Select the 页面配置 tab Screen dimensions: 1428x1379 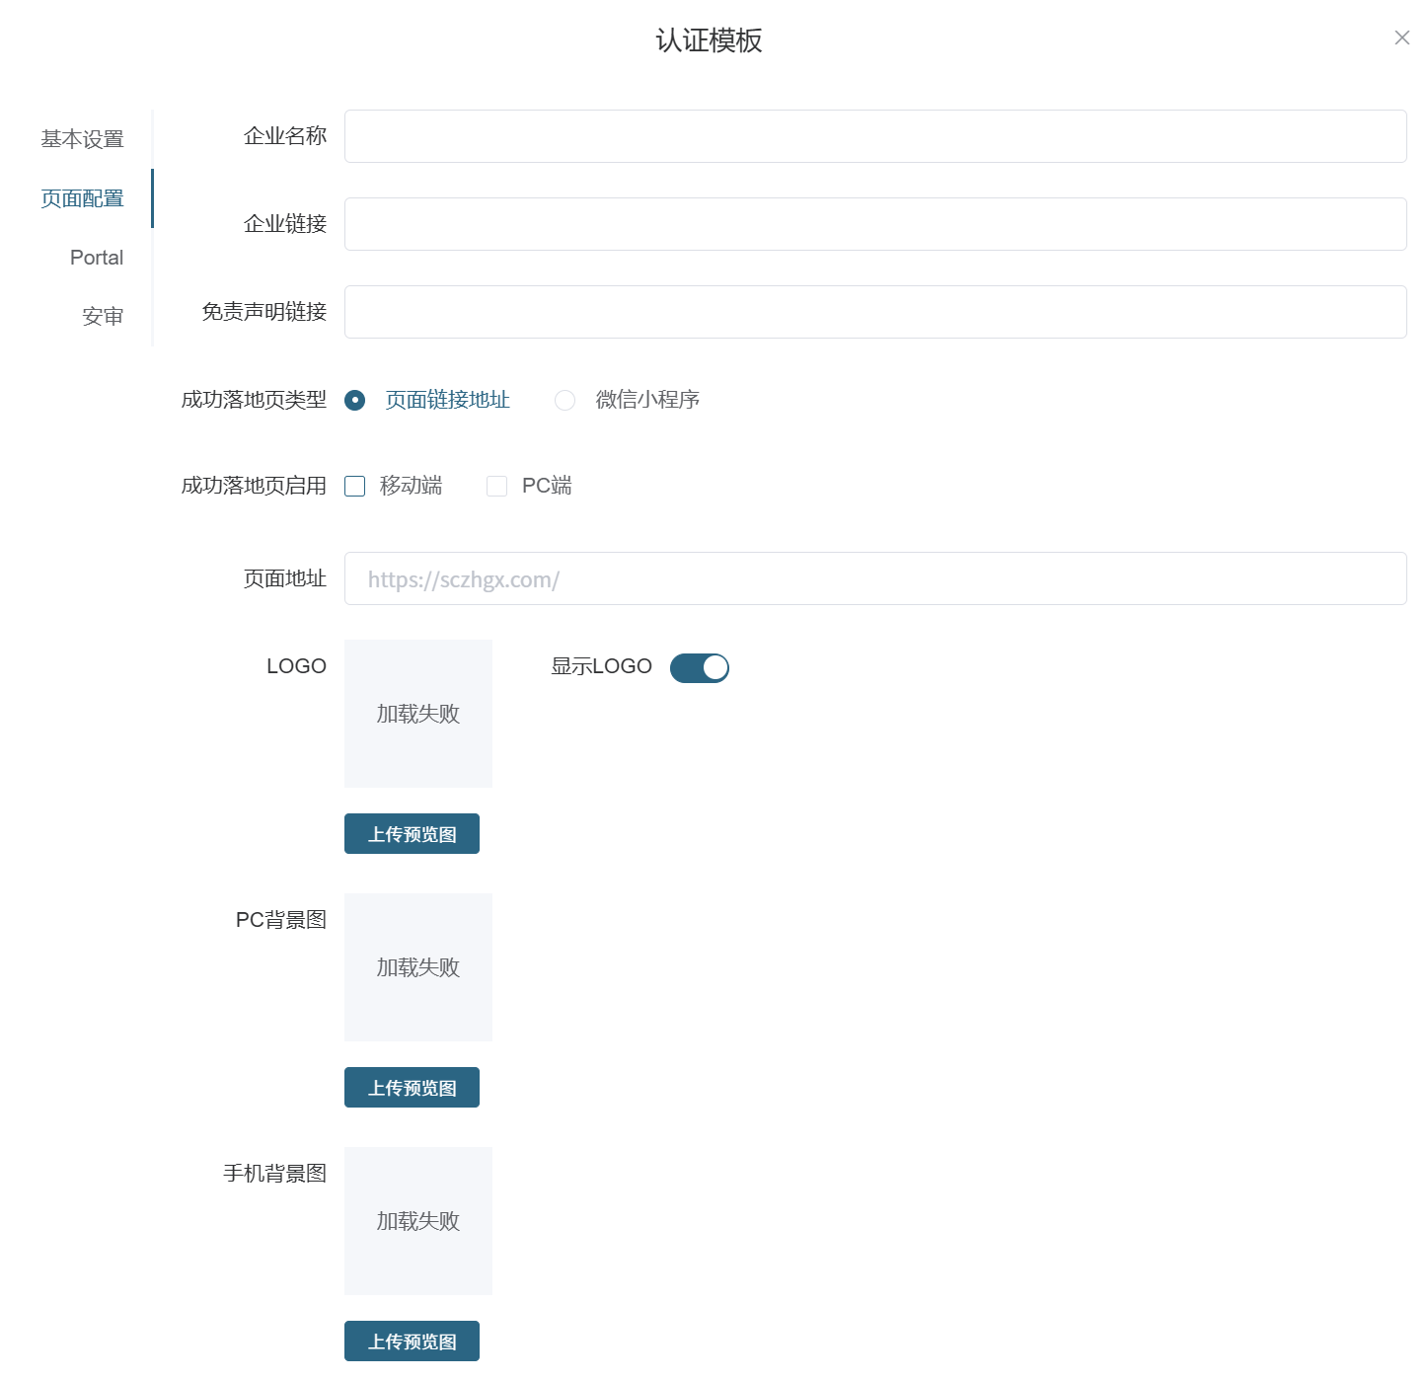[x=82, y=198]
